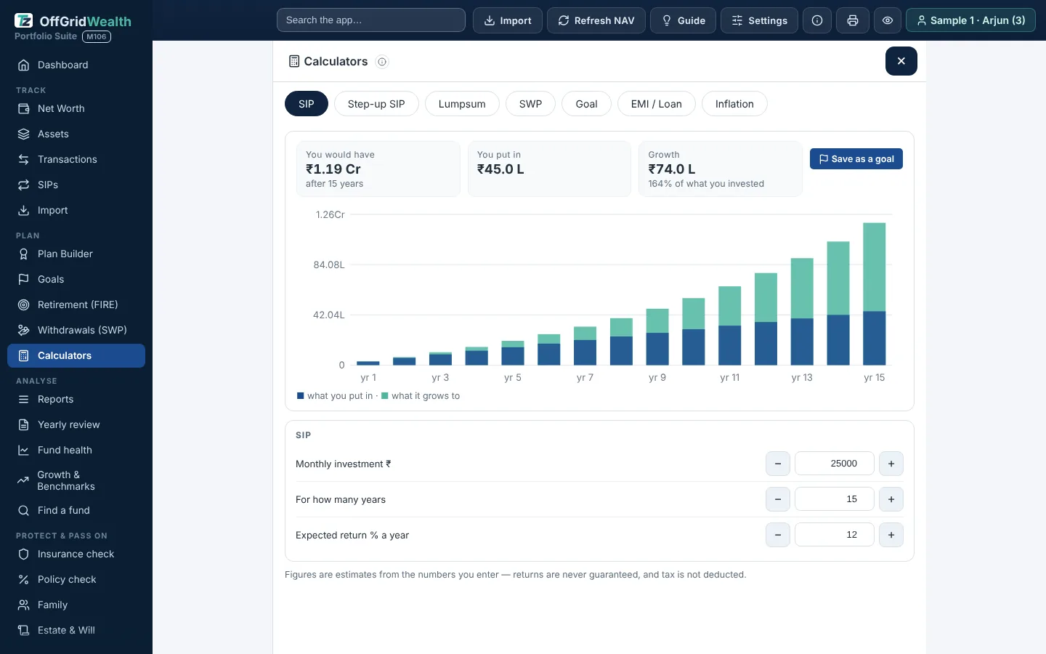Open the Assets section

(x=76, y=134)
